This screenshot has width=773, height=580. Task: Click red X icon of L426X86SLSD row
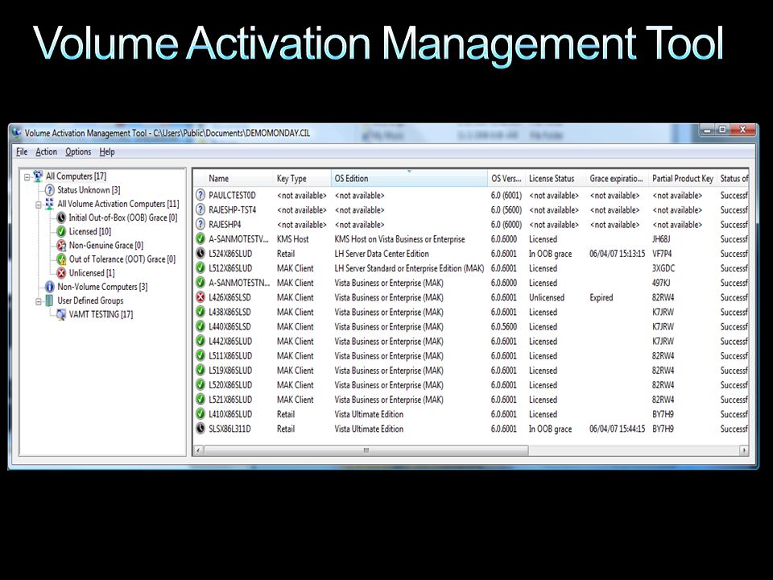coord(200,297)
